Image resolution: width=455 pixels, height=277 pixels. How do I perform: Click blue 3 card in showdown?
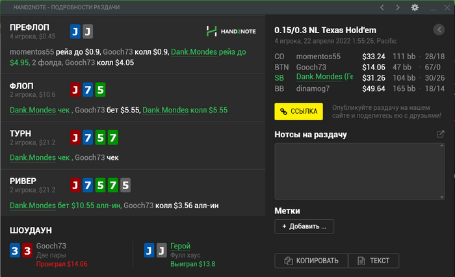coord(15,250)
